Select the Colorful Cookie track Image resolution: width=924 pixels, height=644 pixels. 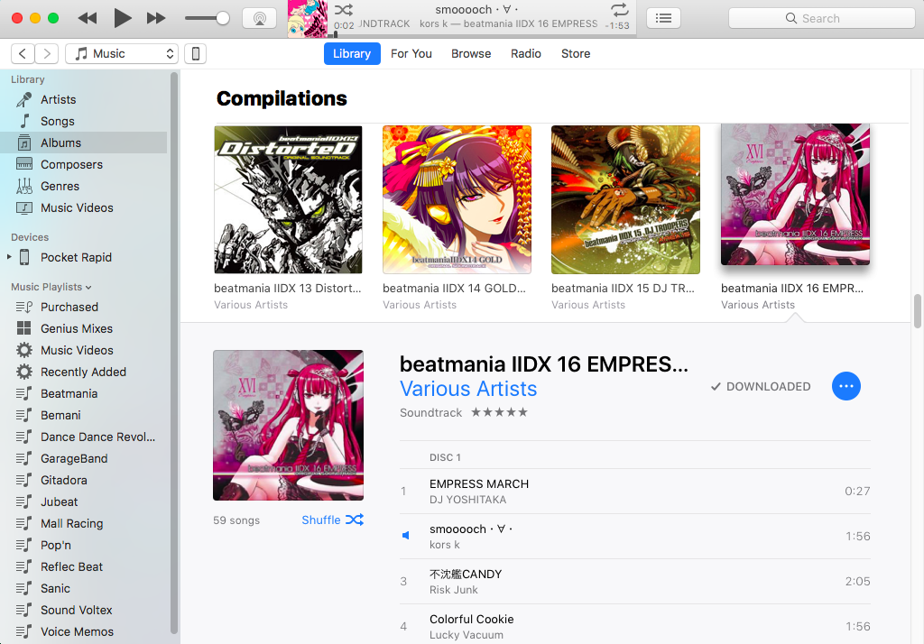[x=634, y=626]
